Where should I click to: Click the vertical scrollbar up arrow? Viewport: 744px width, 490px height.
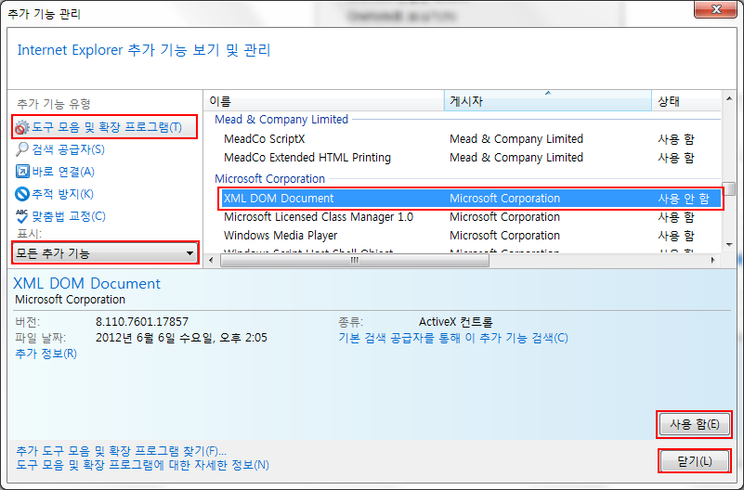tap(729, 98)
